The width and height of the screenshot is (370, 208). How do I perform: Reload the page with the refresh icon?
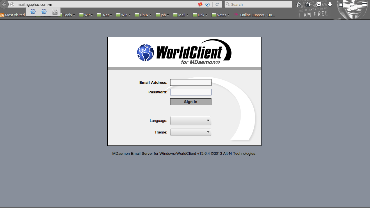(217, 4)
